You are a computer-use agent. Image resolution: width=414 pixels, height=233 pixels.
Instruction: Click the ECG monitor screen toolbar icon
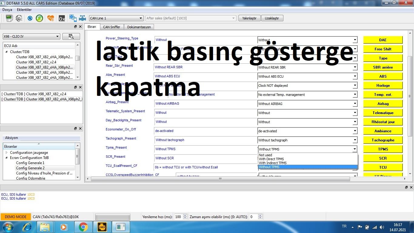coord(9,18)
